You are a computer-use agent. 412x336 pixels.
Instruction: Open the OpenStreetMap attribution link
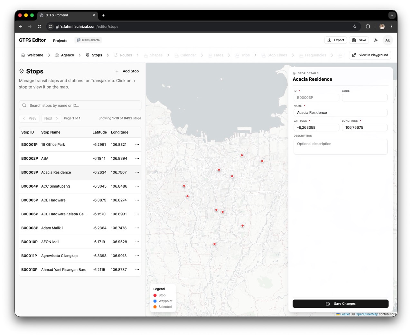tap(366, 314)
